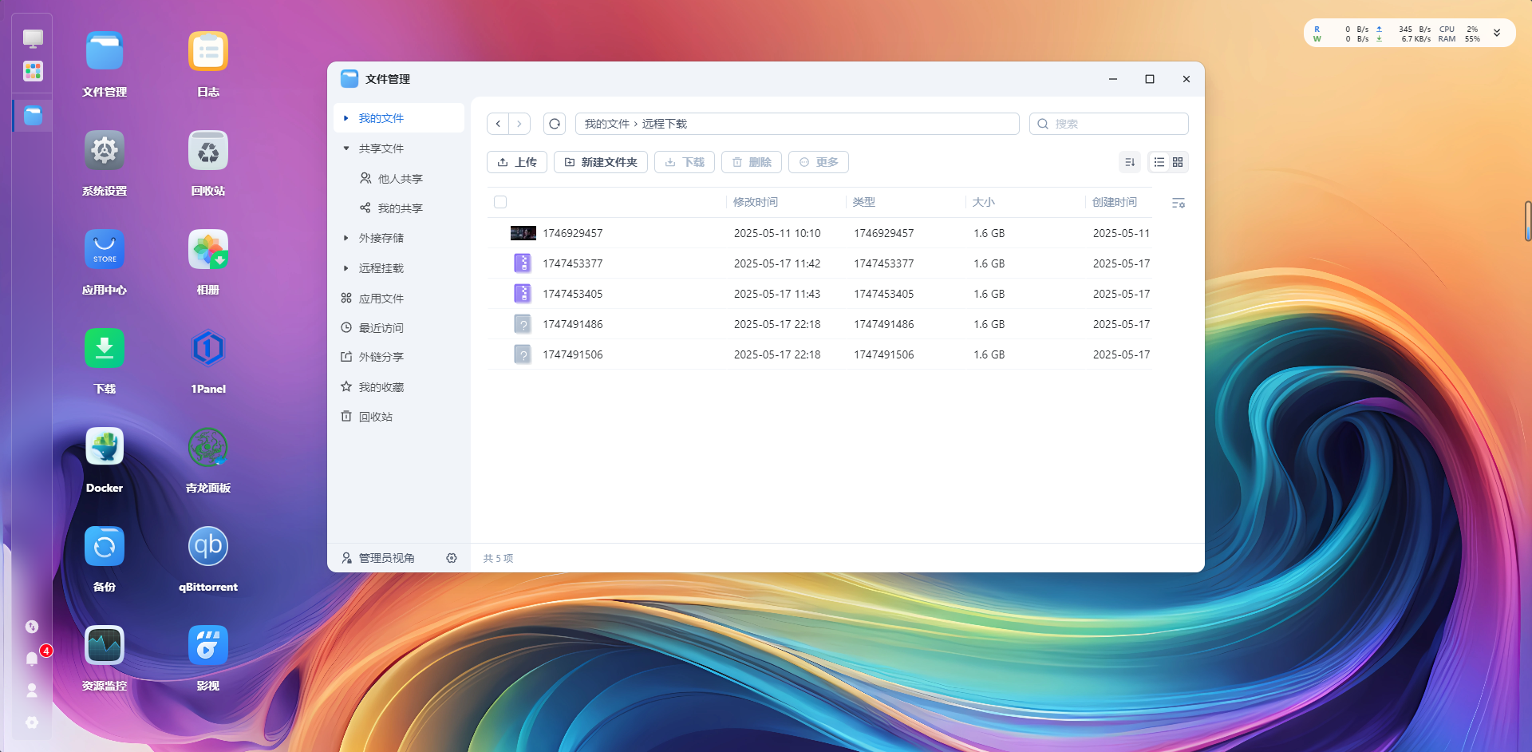Viewport: 1532px width, 752px height.
Task: Expand the system monitor widget chevron
Action: pyautogui.click(x=1497, y=34)
